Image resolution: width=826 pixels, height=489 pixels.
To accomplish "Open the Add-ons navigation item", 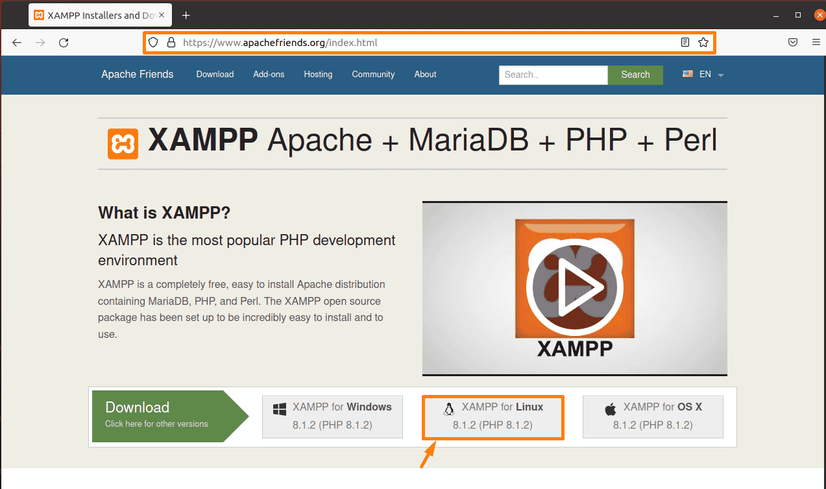I will pyautogui.click(x=269, y=75).
